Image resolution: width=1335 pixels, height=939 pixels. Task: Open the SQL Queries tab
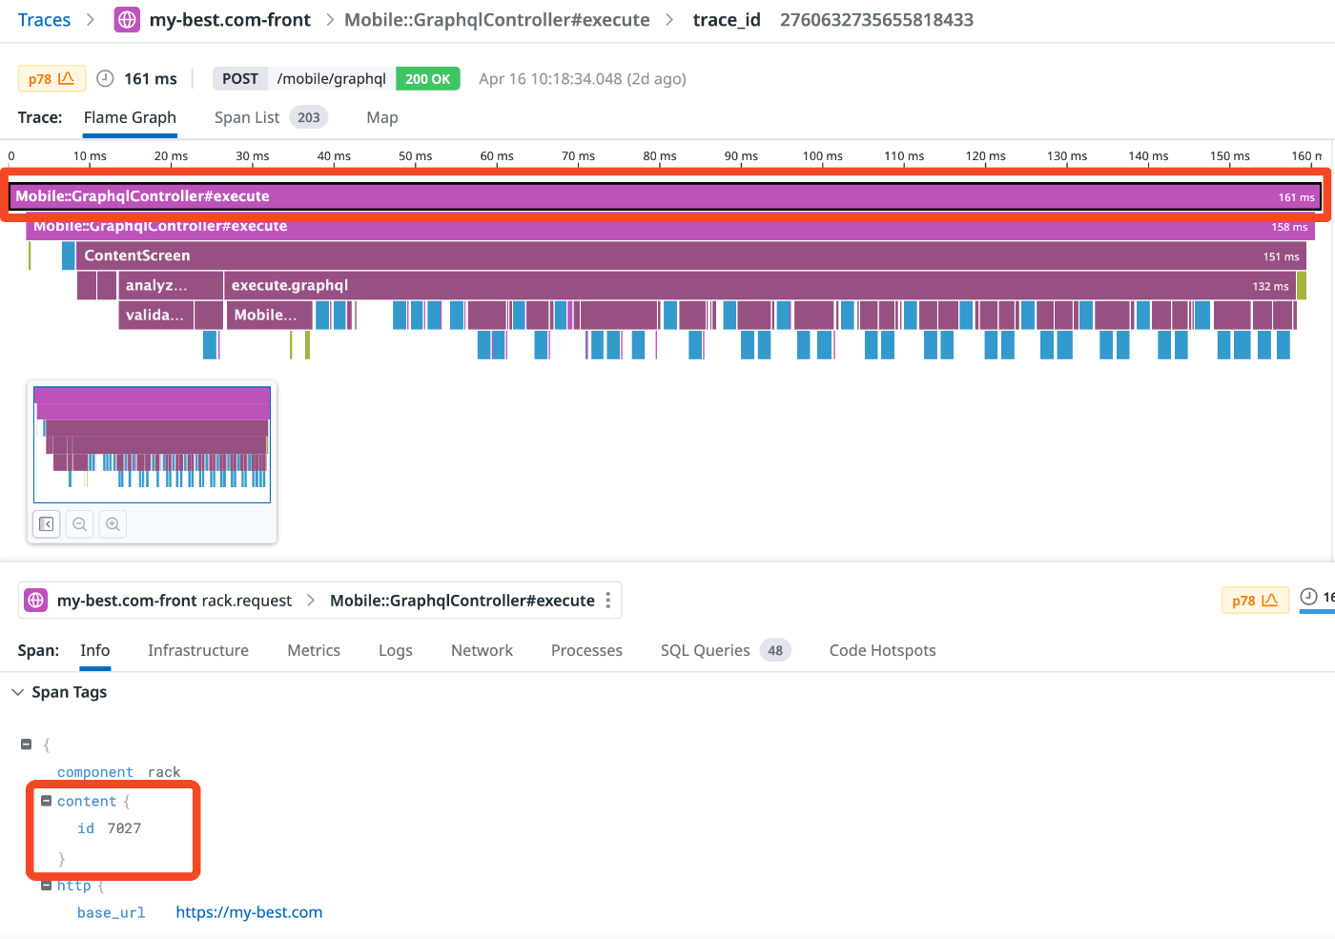click(x=706, y=650)
